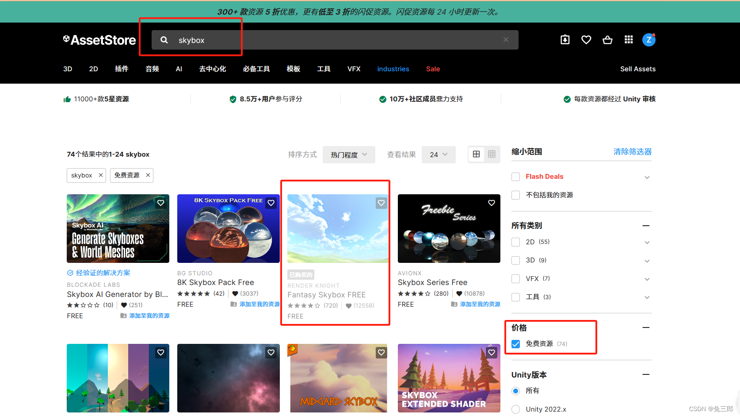Open My Assets download icon
The image size is (740, 416).
point(565,40)
